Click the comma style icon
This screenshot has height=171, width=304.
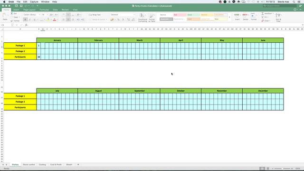123,19
